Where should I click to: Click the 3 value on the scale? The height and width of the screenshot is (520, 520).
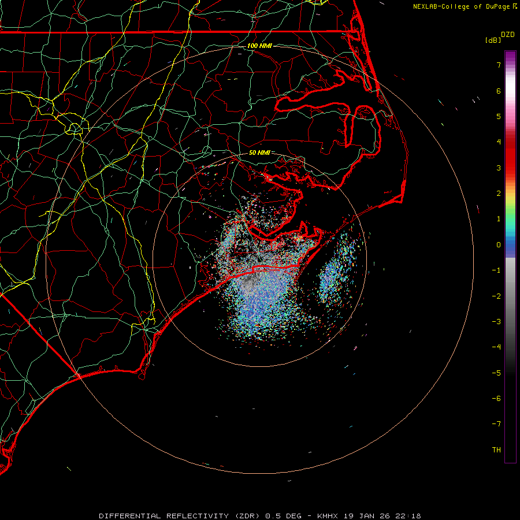(499, 168)
